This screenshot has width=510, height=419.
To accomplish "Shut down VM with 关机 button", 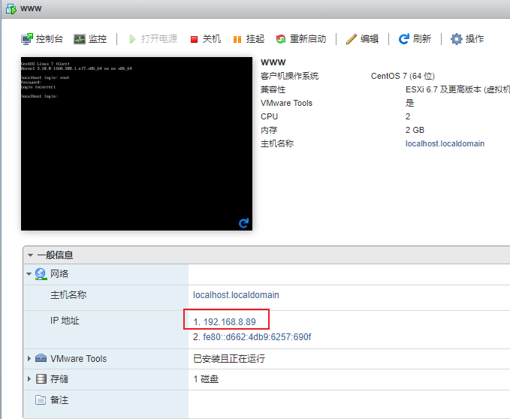I will (205, 39).
